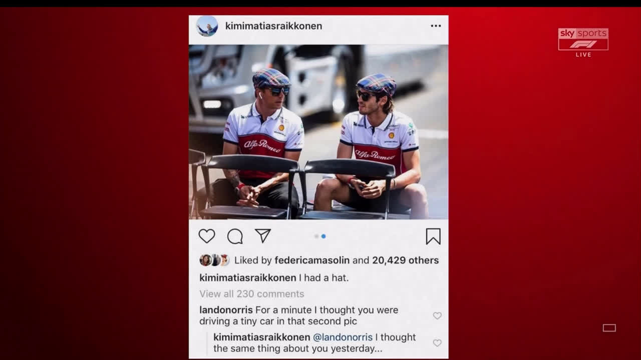Like kimimatiasraikkonen's reply with small heart

point(437,343)
